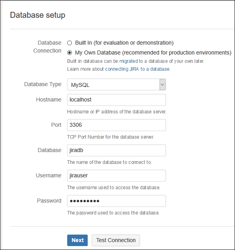Expand the Database Type dropdown arrow
Image resolution: width=235 pixels, height=250 pixels.
(162, 85)
